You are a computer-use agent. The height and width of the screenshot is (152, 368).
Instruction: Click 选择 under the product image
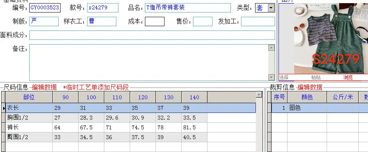tap(284, 78)
